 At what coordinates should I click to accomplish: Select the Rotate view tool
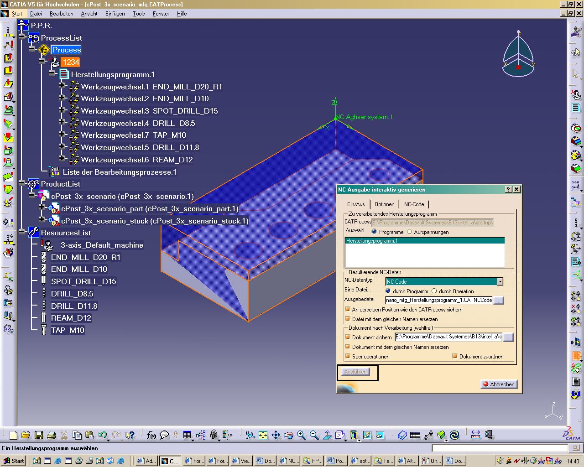click(x=289, y=435)
